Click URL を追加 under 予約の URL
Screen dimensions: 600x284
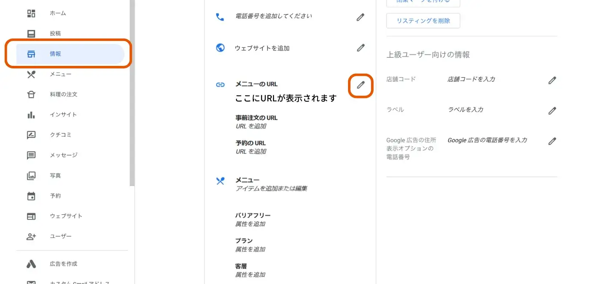coord(251,151)
